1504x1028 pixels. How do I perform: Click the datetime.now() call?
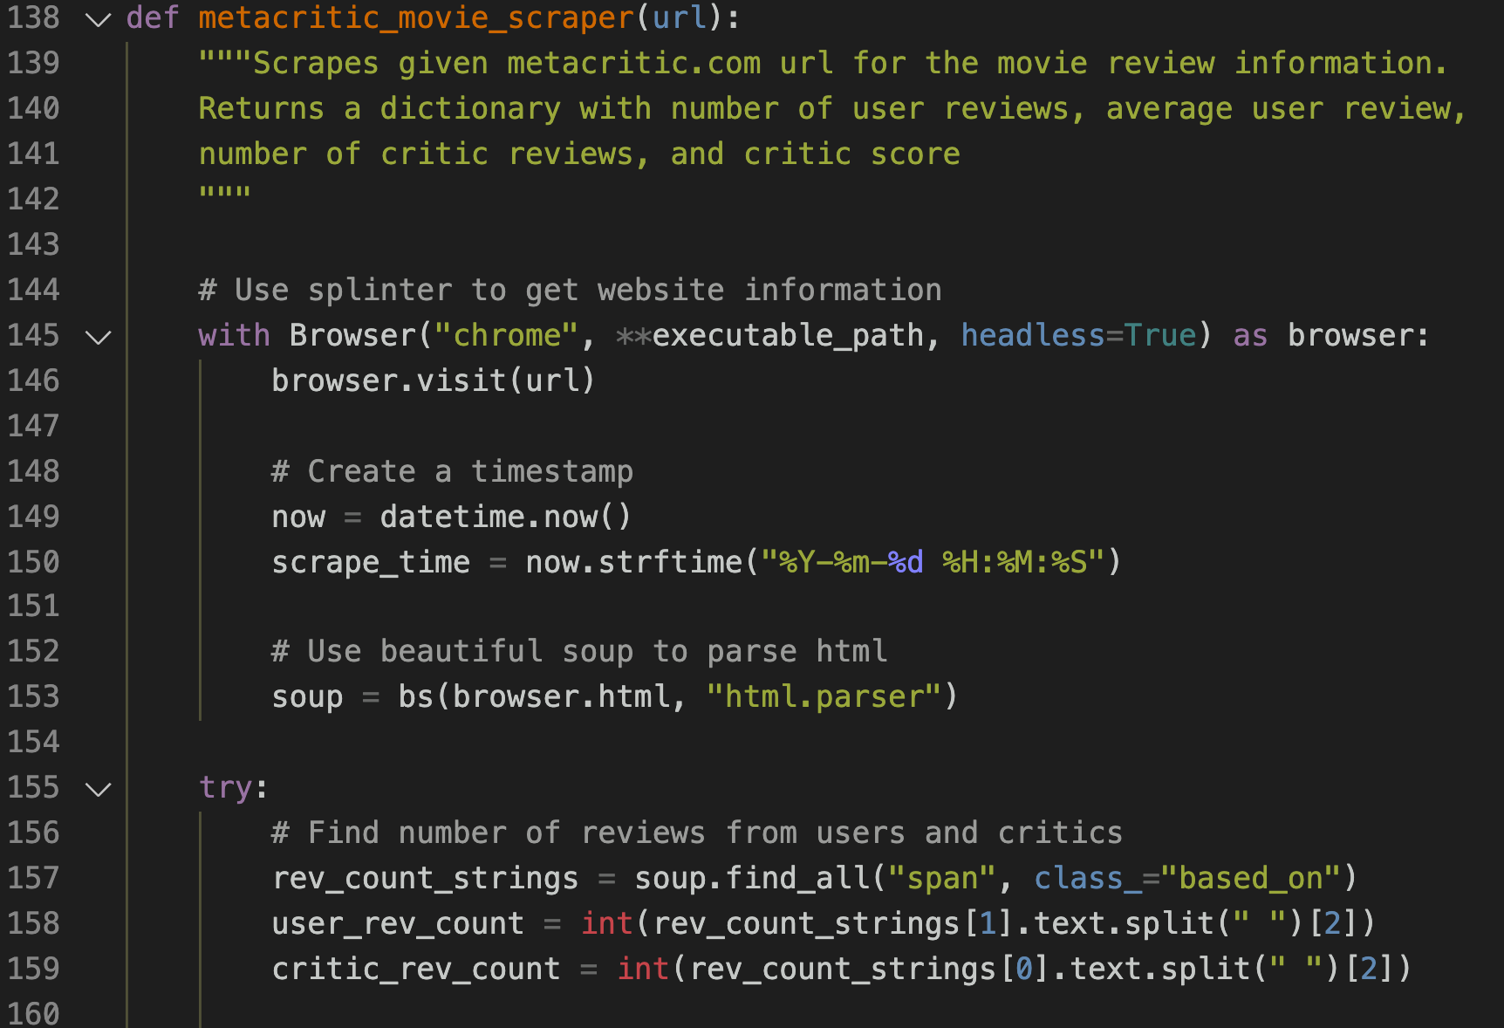[505, 517]
